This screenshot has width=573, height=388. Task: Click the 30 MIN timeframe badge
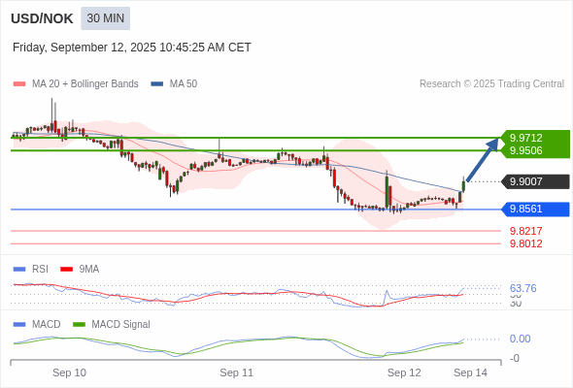(105, 18)
